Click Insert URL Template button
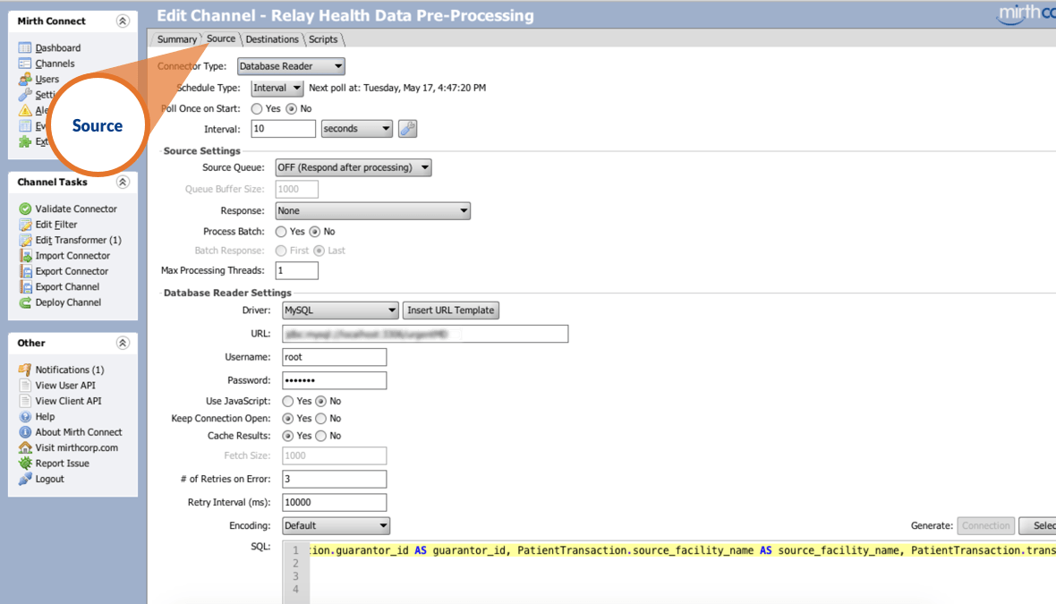Image resolution: width=1056 pixels, height=604 pixels. pos(450,311)
